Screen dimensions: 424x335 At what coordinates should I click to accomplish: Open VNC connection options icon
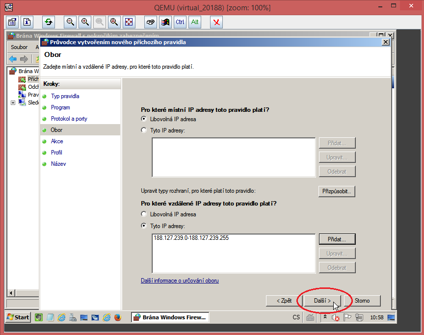pos(12,22)
